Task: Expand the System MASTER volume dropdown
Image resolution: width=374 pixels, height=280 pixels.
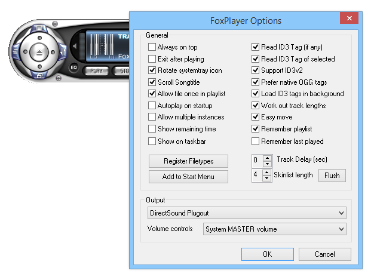Action: [x=275, y=229]
